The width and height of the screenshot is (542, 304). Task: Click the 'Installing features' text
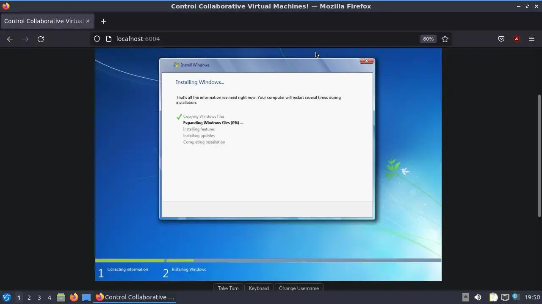click(199, 129)
